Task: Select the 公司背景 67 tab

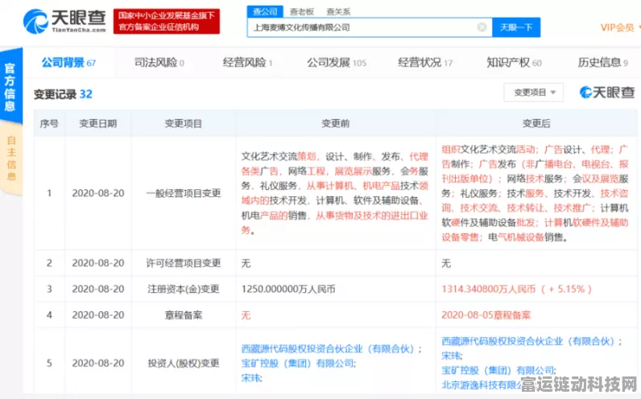Action: coord(68,63)
